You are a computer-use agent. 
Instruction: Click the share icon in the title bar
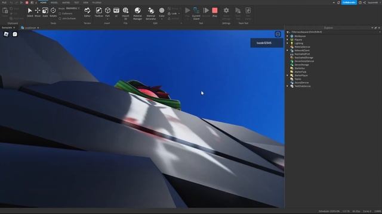tap(365, 2)
